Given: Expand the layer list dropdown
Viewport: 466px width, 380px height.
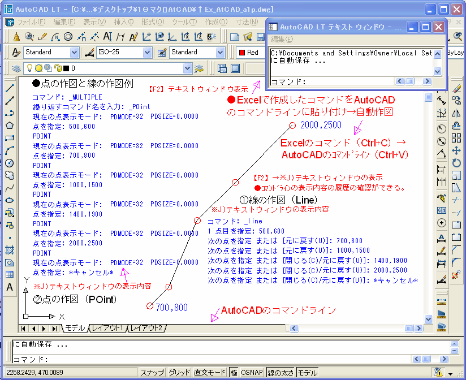Looking at the screenshot, I should pyautogui.click(x=187, y=68).
